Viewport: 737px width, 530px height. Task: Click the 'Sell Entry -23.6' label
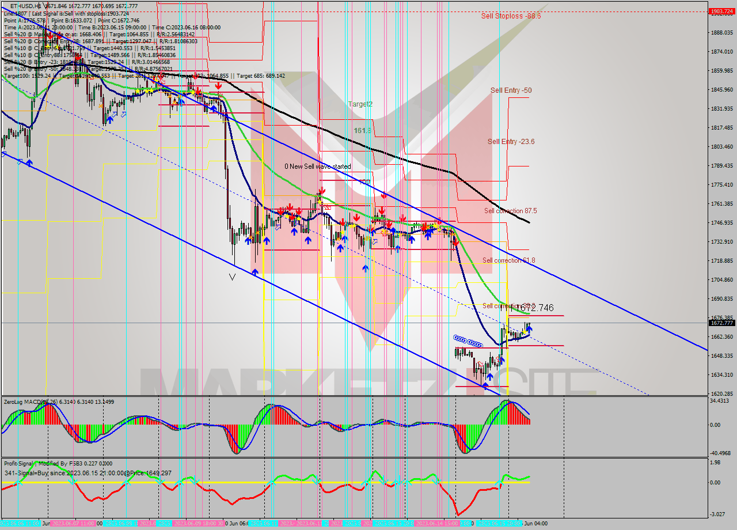point(511,142)
